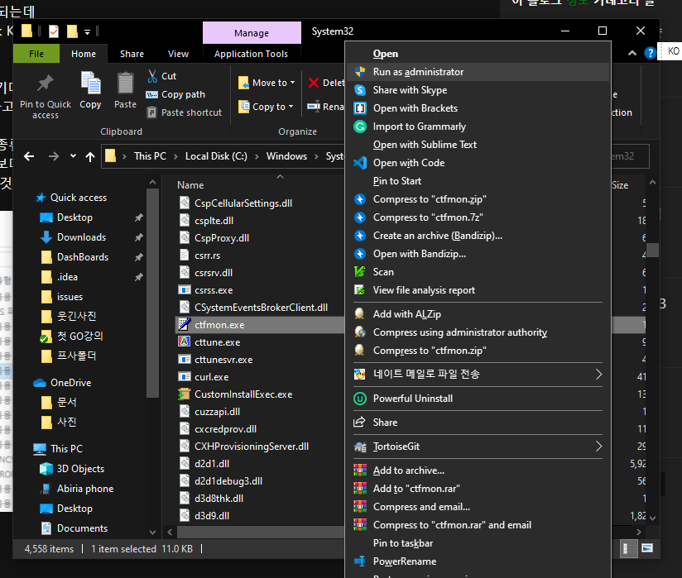Click the Pin to Quick access pin icon
The height and width of the screenshot is (578, 682).
point(46,84)
